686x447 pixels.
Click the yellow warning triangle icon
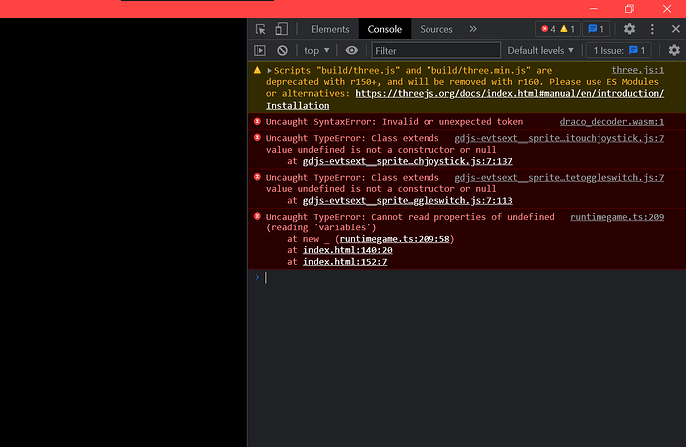257,70
